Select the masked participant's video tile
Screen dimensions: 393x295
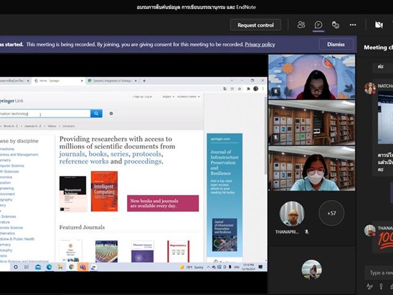[x=312, y=169]
